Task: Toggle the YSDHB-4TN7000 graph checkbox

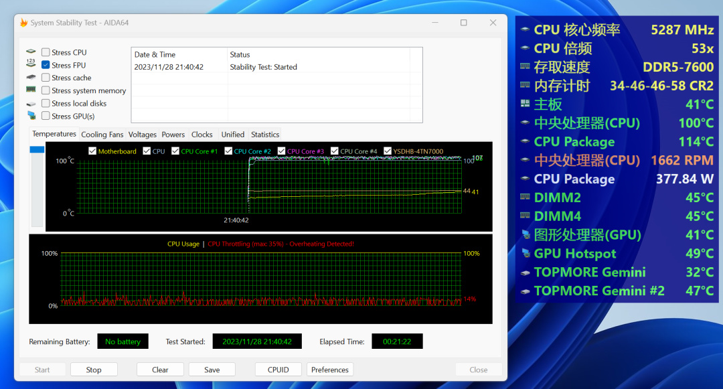Action: (388, 151)
